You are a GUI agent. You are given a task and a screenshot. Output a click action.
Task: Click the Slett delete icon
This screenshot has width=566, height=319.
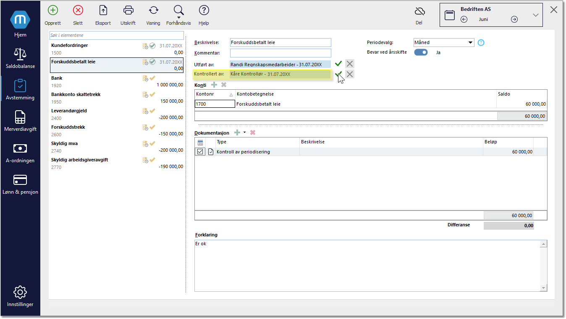78,10
